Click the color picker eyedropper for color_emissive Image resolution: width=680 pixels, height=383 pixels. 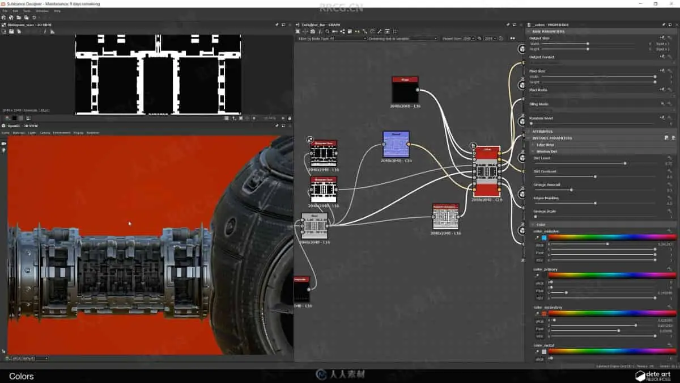click(537, 238)
